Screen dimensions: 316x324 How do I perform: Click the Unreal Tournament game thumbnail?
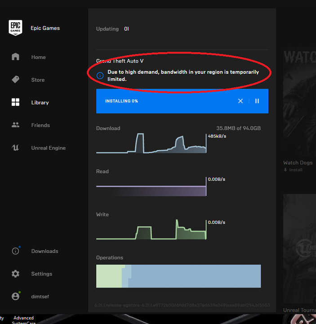coord(299,250)
